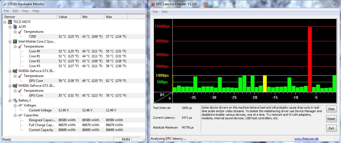Click the second NVIDIA GeForce GTX 280M card icon
The height and width of the screenshot is (143, 341).
tap(15, 86)
